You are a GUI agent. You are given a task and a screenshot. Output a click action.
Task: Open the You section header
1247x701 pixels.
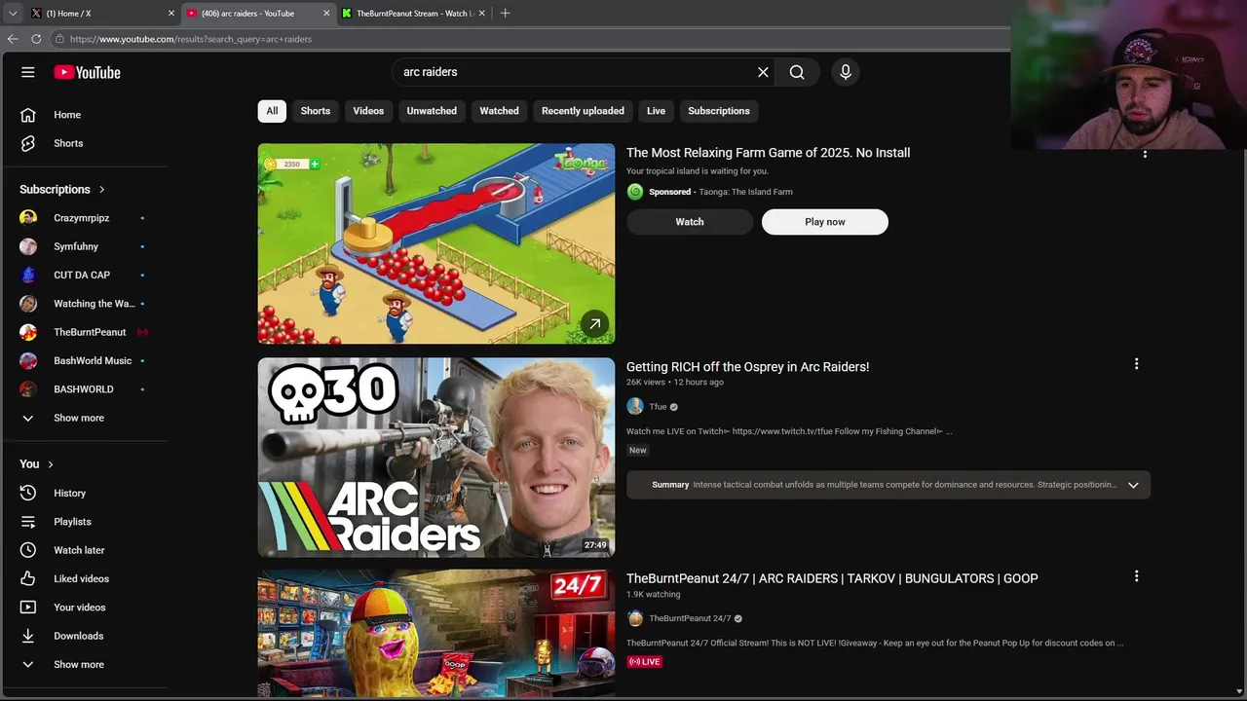click(37, 464)
